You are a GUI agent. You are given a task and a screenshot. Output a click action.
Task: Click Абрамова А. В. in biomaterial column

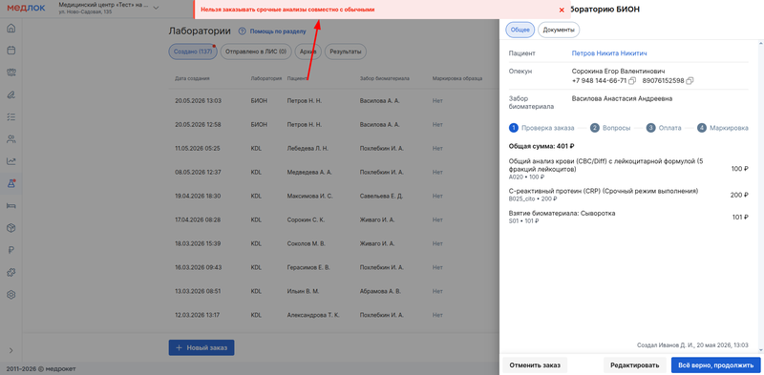click(x=380, y=291)
